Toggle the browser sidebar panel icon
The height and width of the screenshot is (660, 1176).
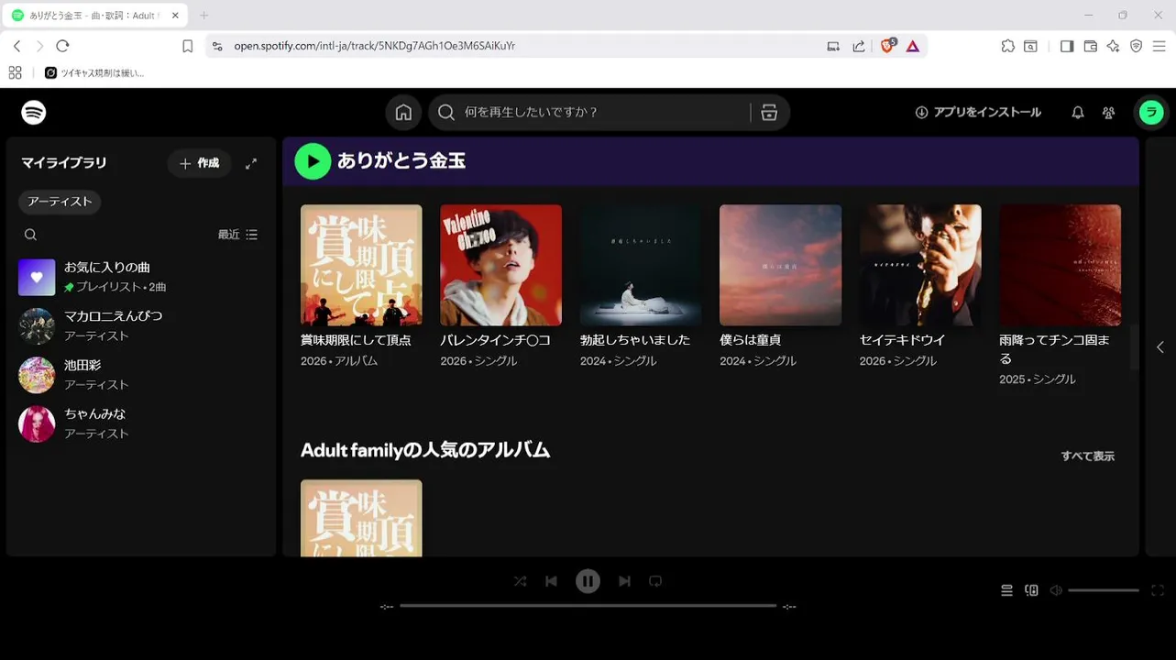point(1067,46)
